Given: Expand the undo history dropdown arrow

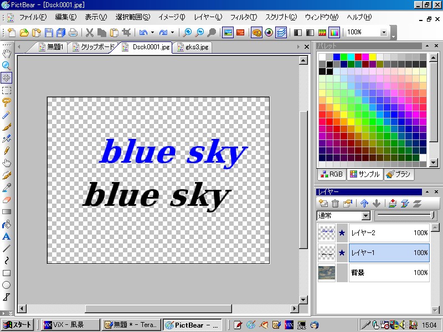Looking at the screenshot, I should [x=152, y=32].
